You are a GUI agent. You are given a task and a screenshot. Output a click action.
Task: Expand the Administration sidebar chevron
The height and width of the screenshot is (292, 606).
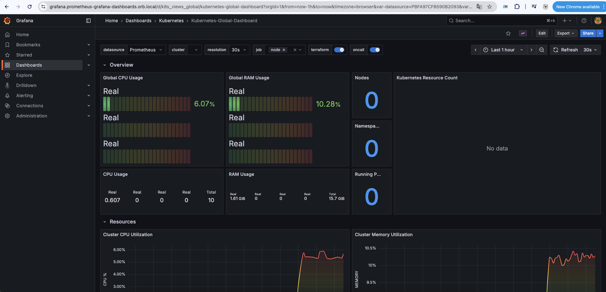89,116
